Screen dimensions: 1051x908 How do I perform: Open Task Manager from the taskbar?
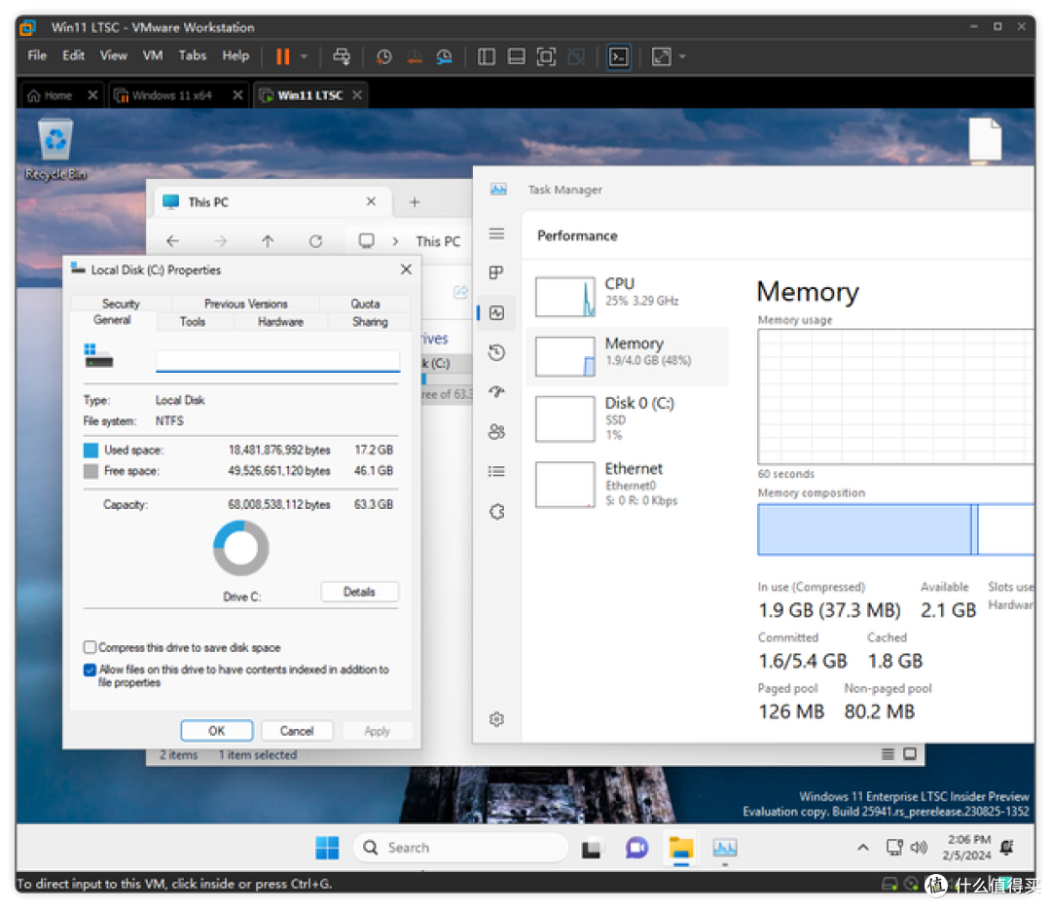724,848
